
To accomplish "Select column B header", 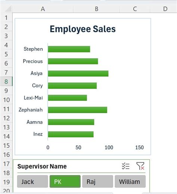I will 96,9.
